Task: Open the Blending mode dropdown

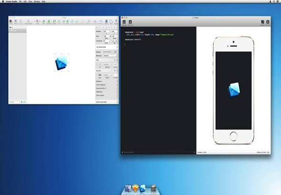Action: (x=110, y=56)
